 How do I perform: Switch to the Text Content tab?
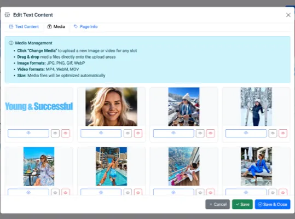[x=24, y=26]
